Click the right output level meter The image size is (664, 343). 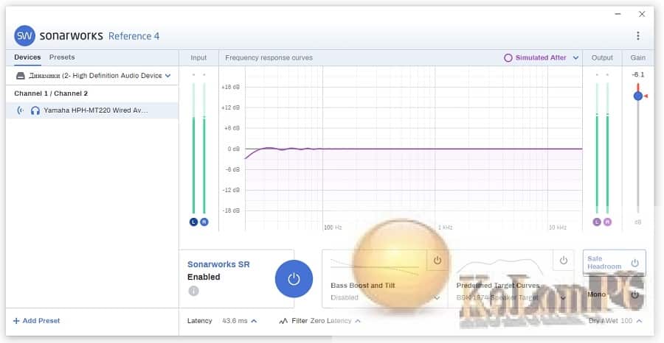coord(607,148)
